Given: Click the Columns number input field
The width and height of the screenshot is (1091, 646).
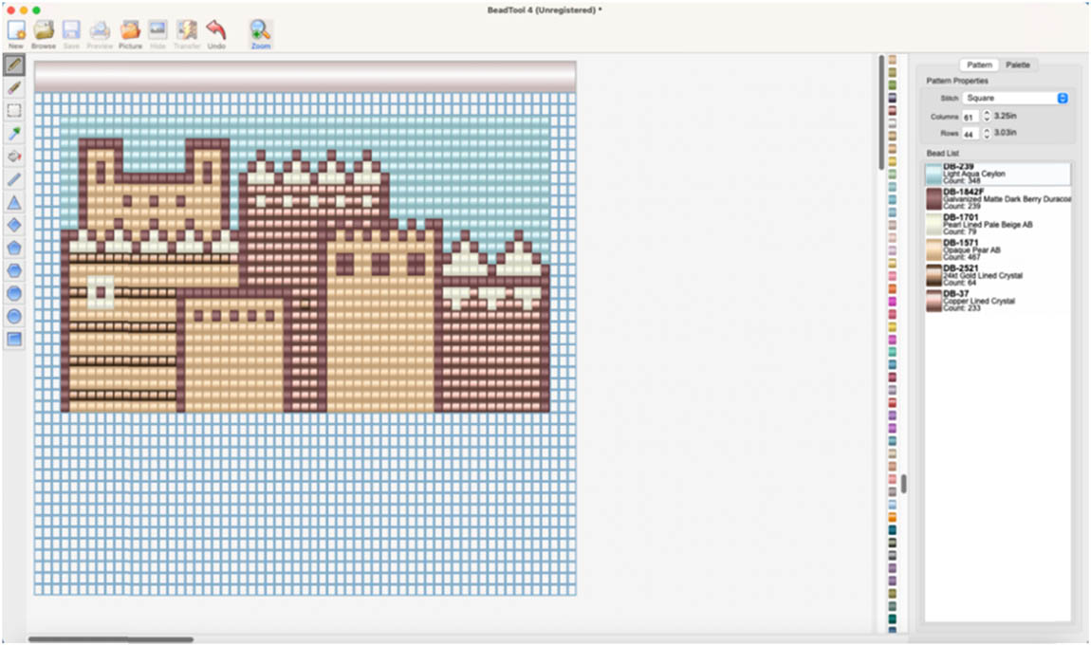Looking at the screenshot, I should (970, 117).
